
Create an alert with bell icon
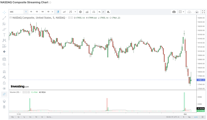[108, 12]
